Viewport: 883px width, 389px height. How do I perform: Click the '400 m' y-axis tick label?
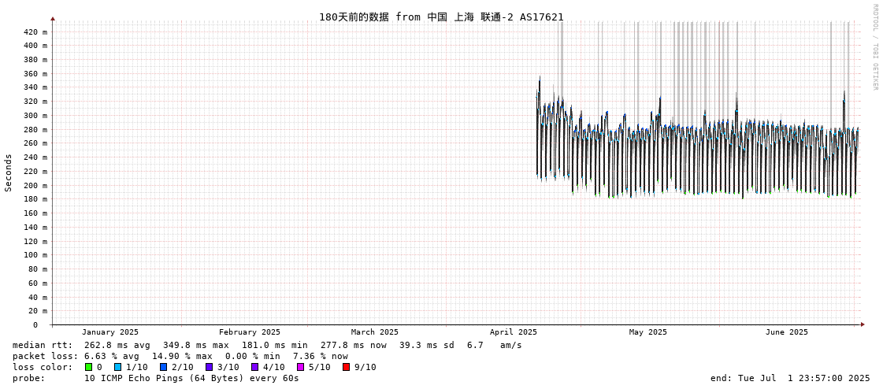pyautogui.click(x=35, y=46)
